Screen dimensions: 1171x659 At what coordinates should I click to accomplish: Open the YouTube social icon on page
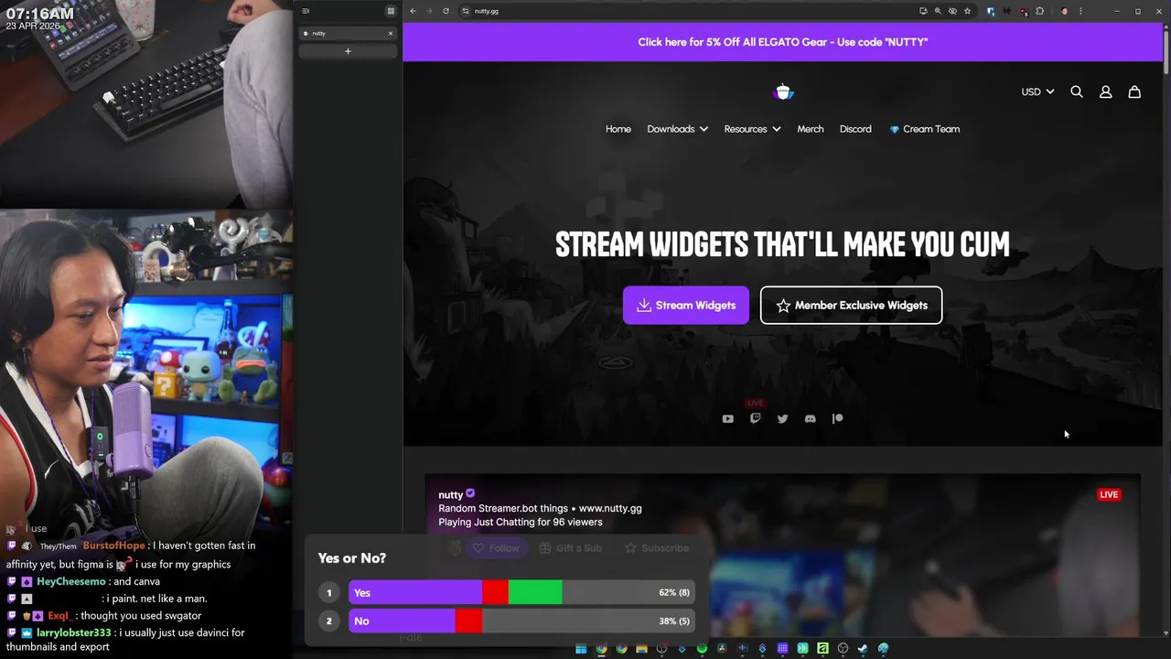click(x=727, y=419)
